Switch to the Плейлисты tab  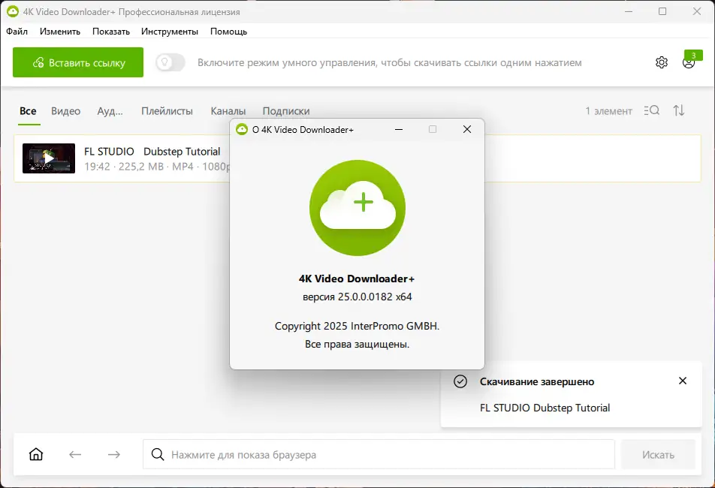167,110
